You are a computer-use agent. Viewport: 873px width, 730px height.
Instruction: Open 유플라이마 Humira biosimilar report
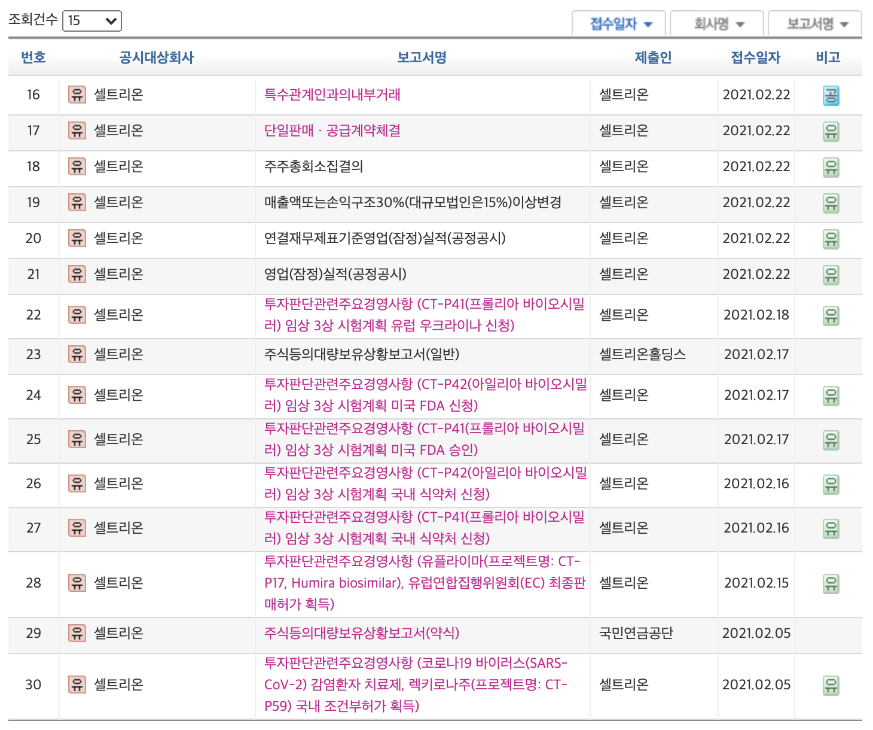[x=425, y=583]
